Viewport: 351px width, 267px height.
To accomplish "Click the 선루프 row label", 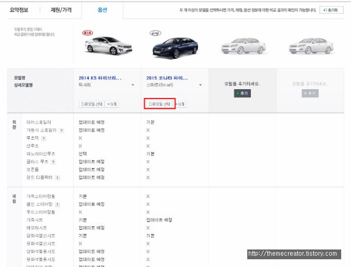I will pos(33,146).
